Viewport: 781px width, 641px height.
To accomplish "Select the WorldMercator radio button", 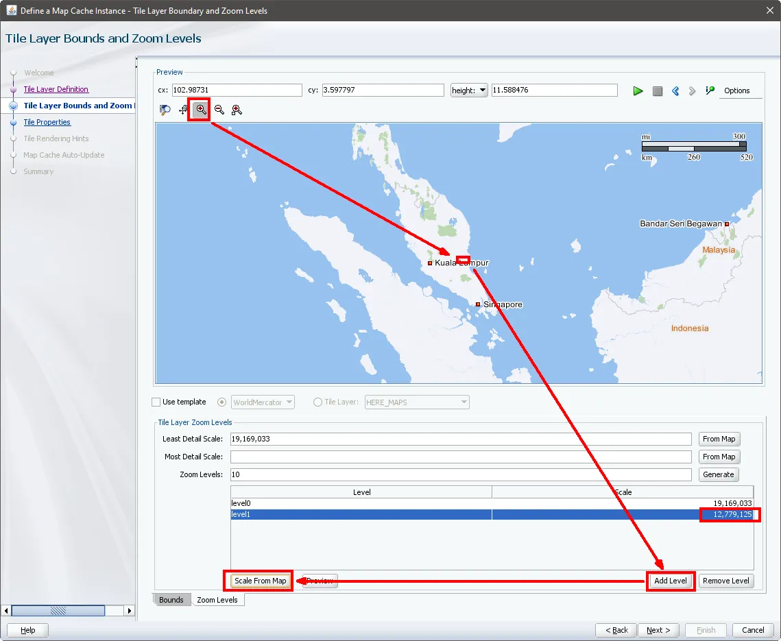I will [221, 402].
